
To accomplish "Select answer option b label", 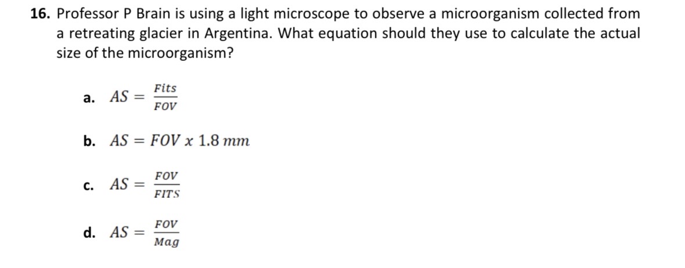I will click(x=89, y=141).
